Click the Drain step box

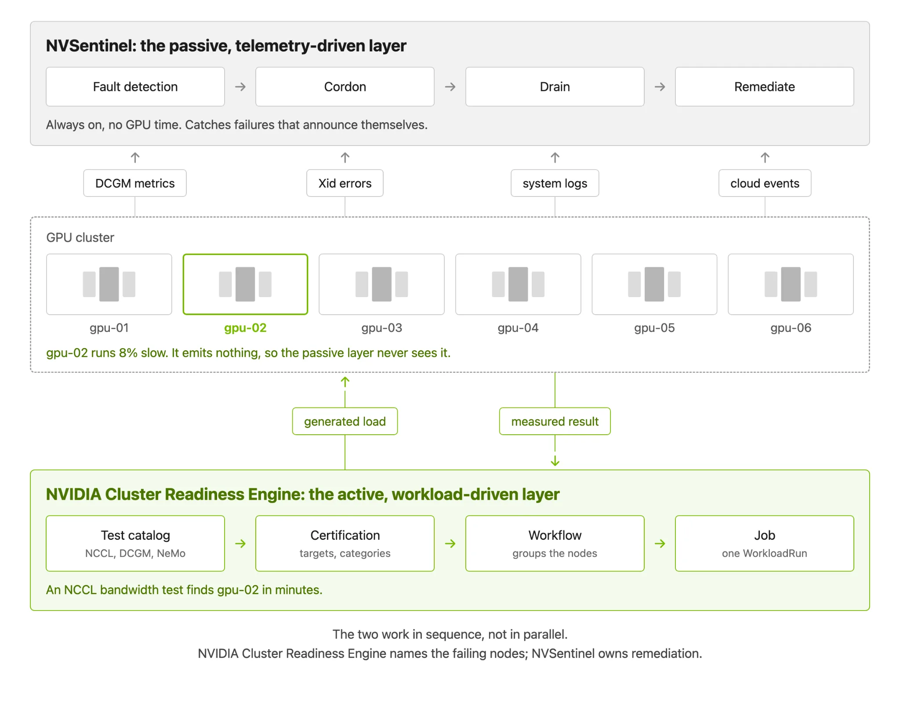(555, 87)
